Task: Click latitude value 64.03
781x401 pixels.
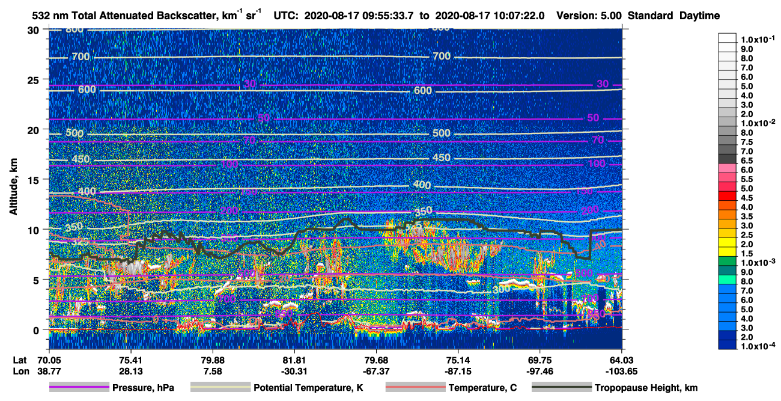Action: (621, 360)
